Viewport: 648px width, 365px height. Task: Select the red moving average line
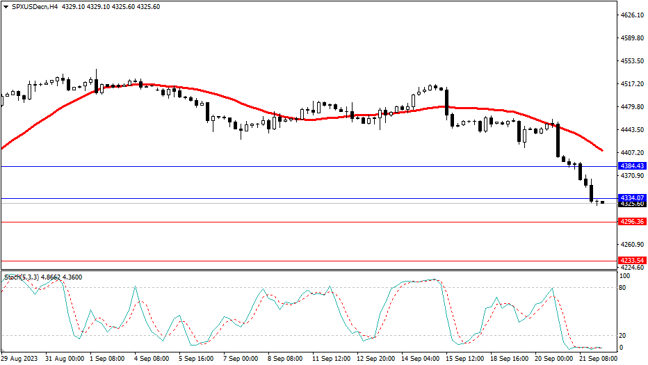point(209,92)
